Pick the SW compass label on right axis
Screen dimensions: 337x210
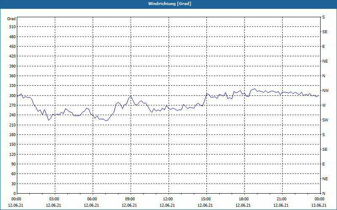coord(325,120)
